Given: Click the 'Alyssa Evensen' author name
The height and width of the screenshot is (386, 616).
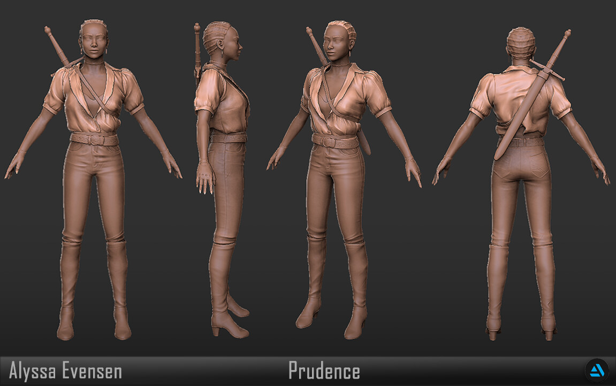Looking at the screenshot, I should click(x=65, y=371).
